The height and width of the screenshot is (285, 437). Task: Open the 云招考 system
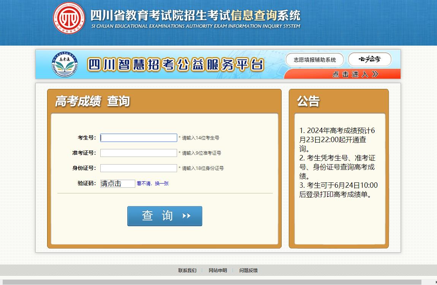click(370, 59)
